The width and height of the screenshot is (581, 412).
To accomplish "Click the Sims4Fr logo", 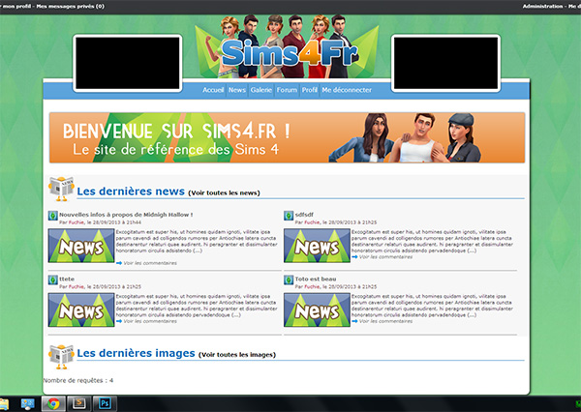I will point(288,52).
